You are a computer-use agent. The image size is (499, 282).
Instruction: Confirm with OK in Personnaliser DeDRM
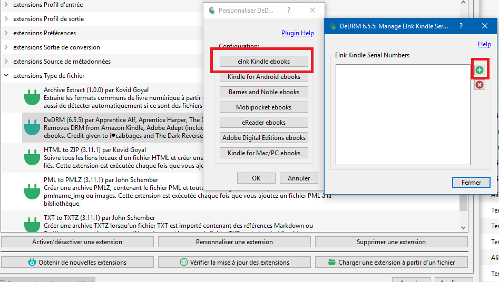click(256, 178)
